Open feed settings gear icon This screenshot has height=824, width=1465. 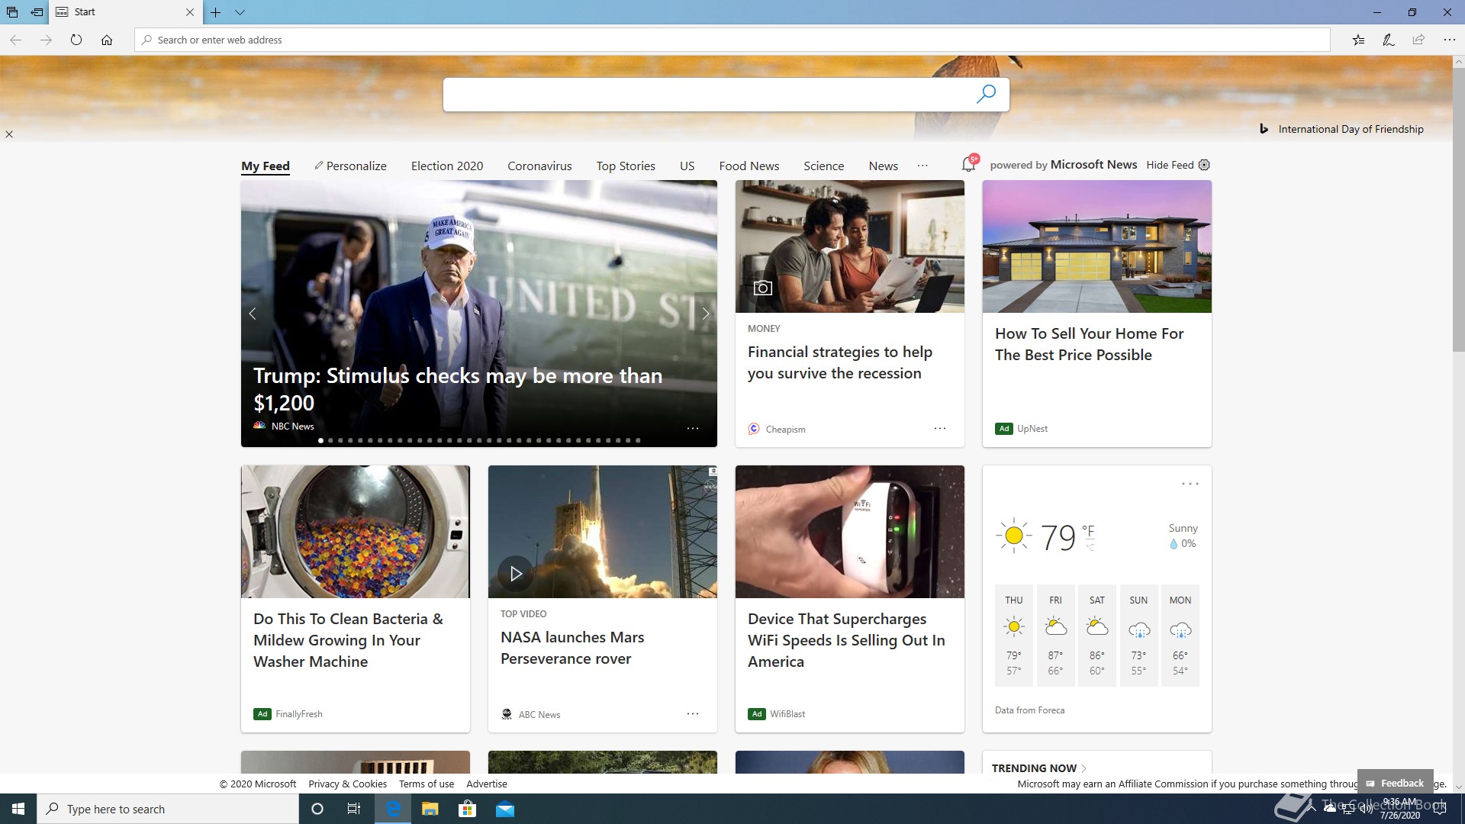1204,165
